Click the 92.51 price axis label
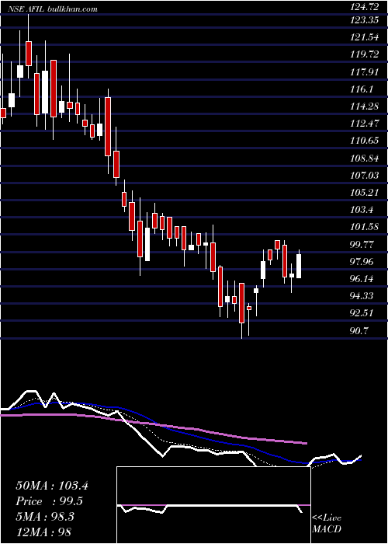This screenshot has width=388, height=544. [x=362, y=314]
